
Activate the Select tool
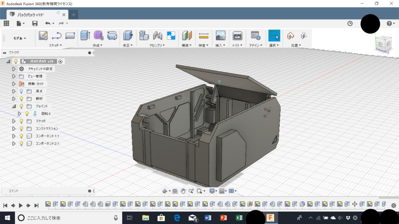pyautogui.click(x=274, y=35)
